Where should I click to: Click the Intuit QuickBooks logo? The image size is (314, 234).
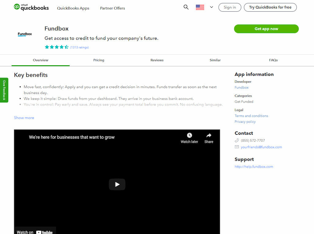coord(31,7)
